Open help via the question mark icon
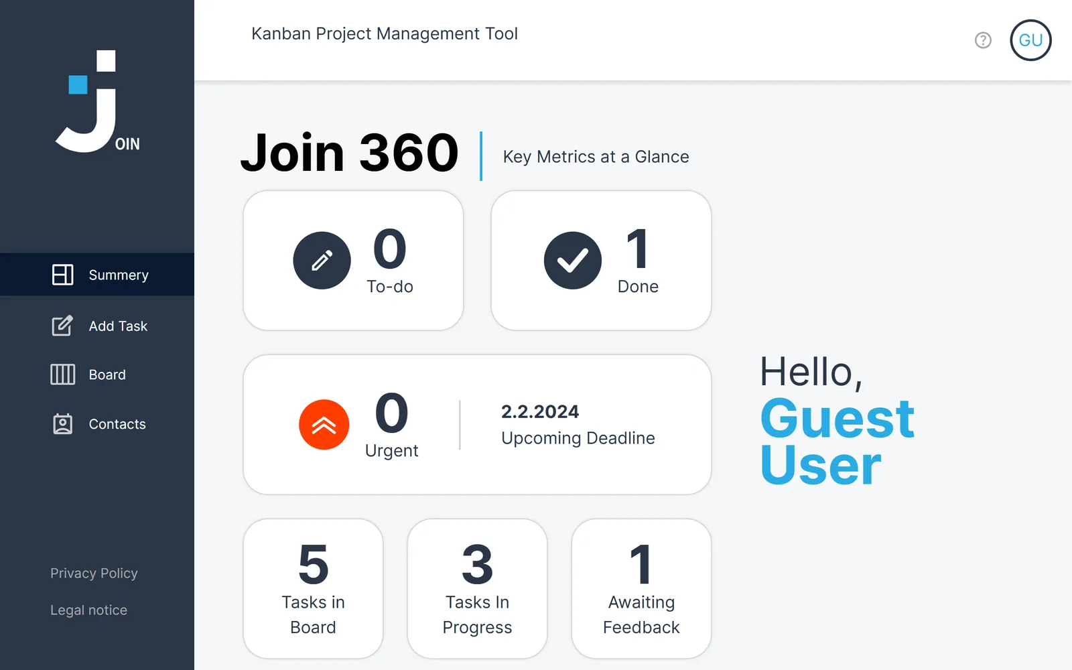 [x=983, y=40]
